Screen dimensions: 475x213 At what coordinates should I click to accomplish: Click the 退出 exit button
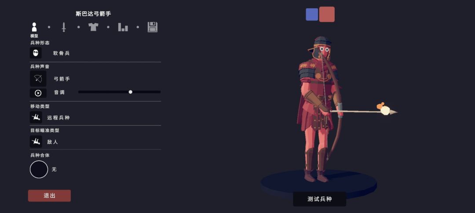click(x=49, y=195)
